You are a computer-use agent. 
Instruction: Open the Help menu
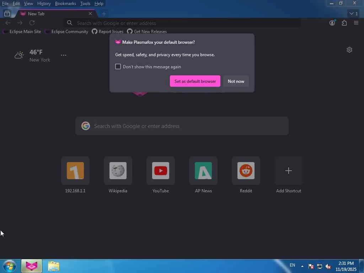pos(99,4)
